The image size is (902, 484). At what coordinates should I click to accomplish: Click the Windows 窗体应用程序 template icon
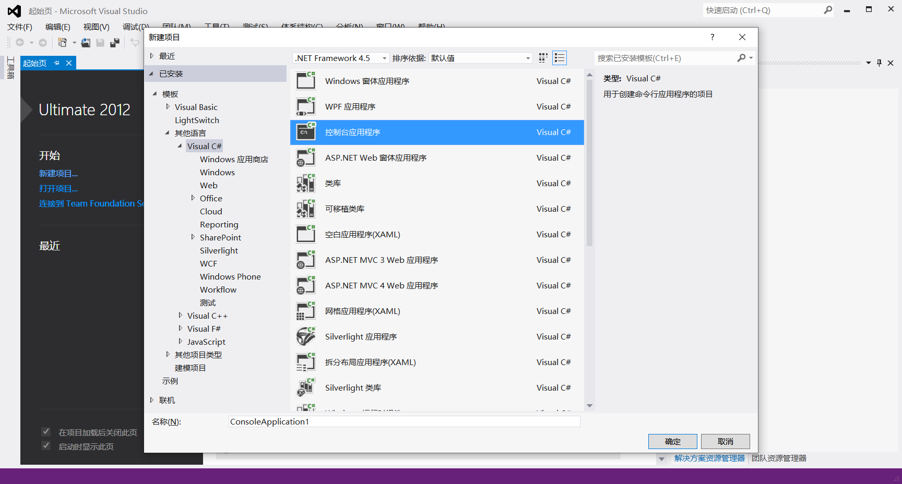(306, 81)
